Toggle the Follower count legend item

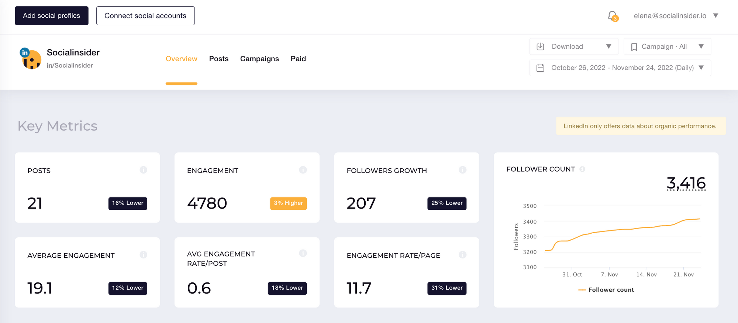click(606, 290)
